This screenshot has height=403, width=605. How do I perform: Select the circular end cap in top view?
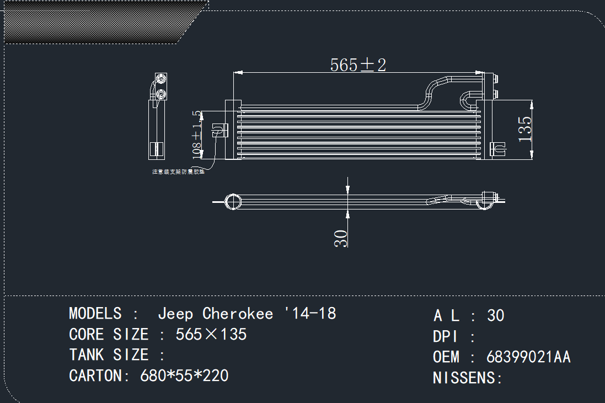233,201
